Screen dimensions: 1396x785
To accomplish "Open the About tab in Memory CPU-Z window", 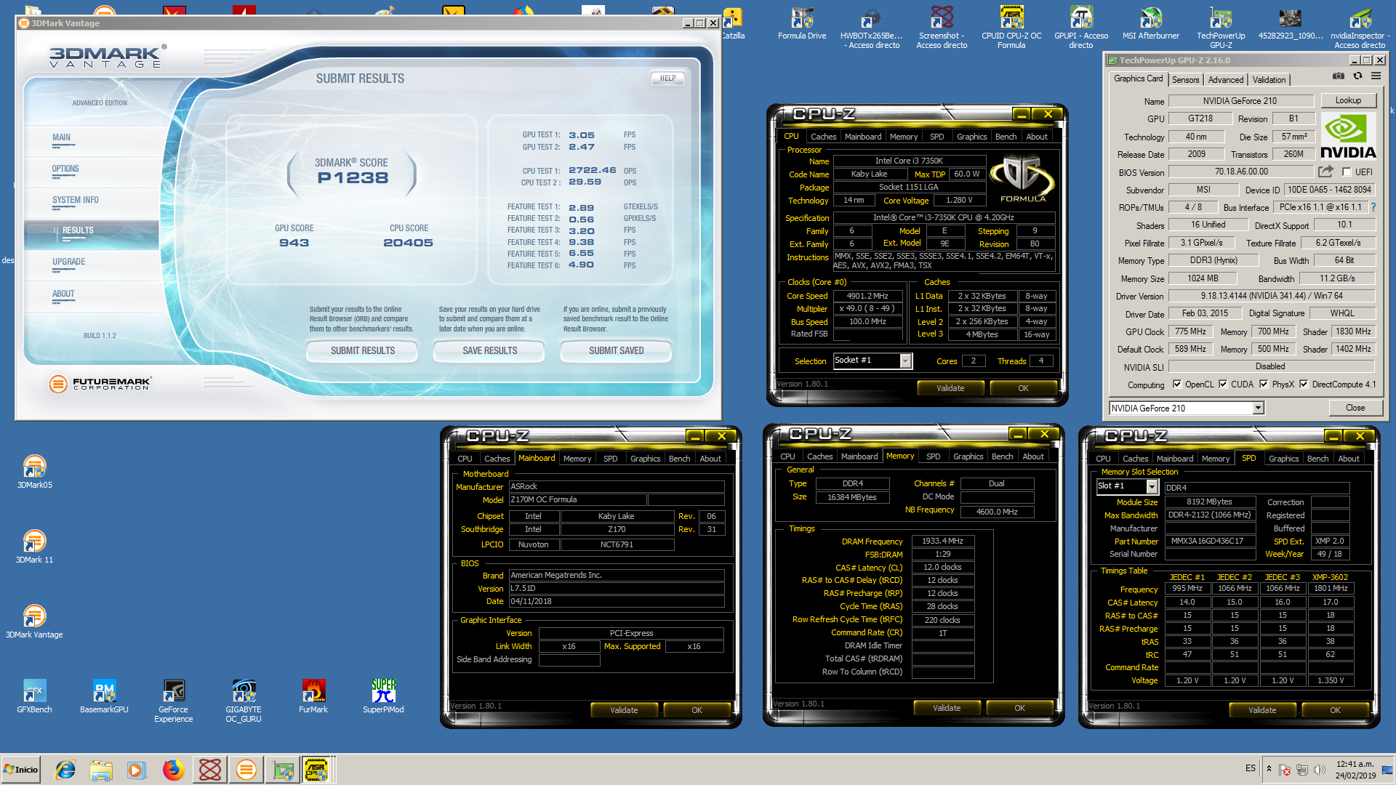I will (1033, 456).
